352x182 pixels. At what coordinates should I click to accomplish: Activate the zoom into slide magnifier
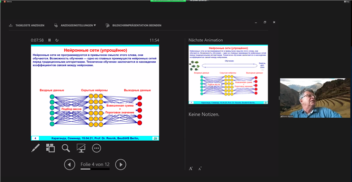[66, 148]
